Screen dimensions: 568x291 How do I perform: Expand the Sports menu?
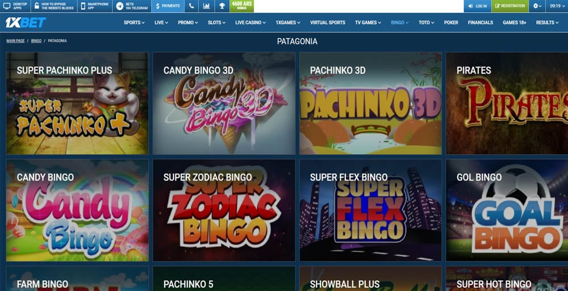(134, 23)
